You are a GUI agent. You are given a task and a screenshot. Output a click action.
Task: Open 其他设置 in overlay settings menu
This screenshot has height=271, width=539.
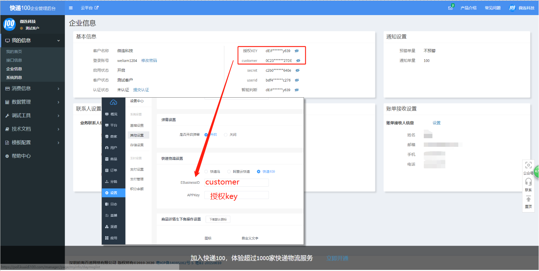[x=138, y=135]
